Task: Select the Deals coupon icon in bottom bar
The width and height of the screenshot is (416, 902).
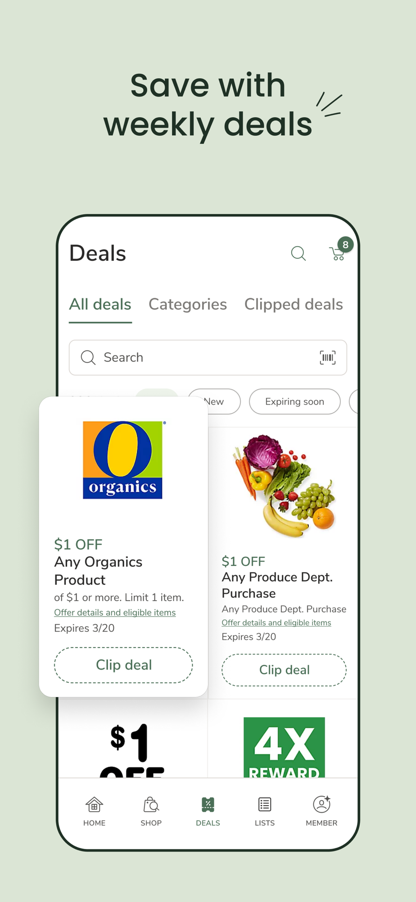Action: pyautogui.click(x=208, y=805)
